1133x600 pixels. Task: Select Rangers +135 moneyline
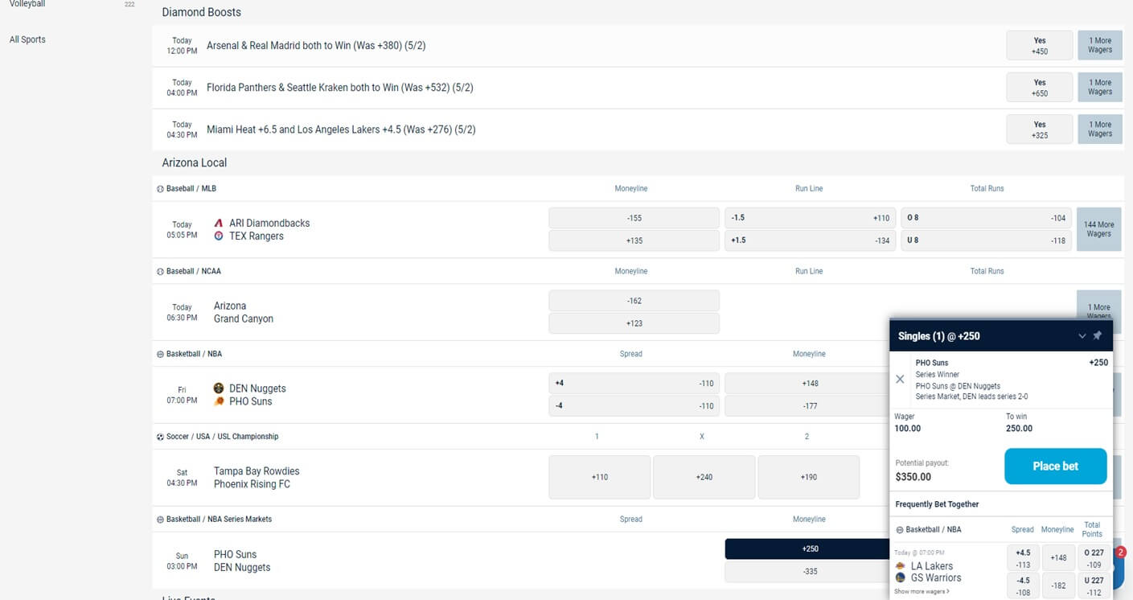coord(634,240)
